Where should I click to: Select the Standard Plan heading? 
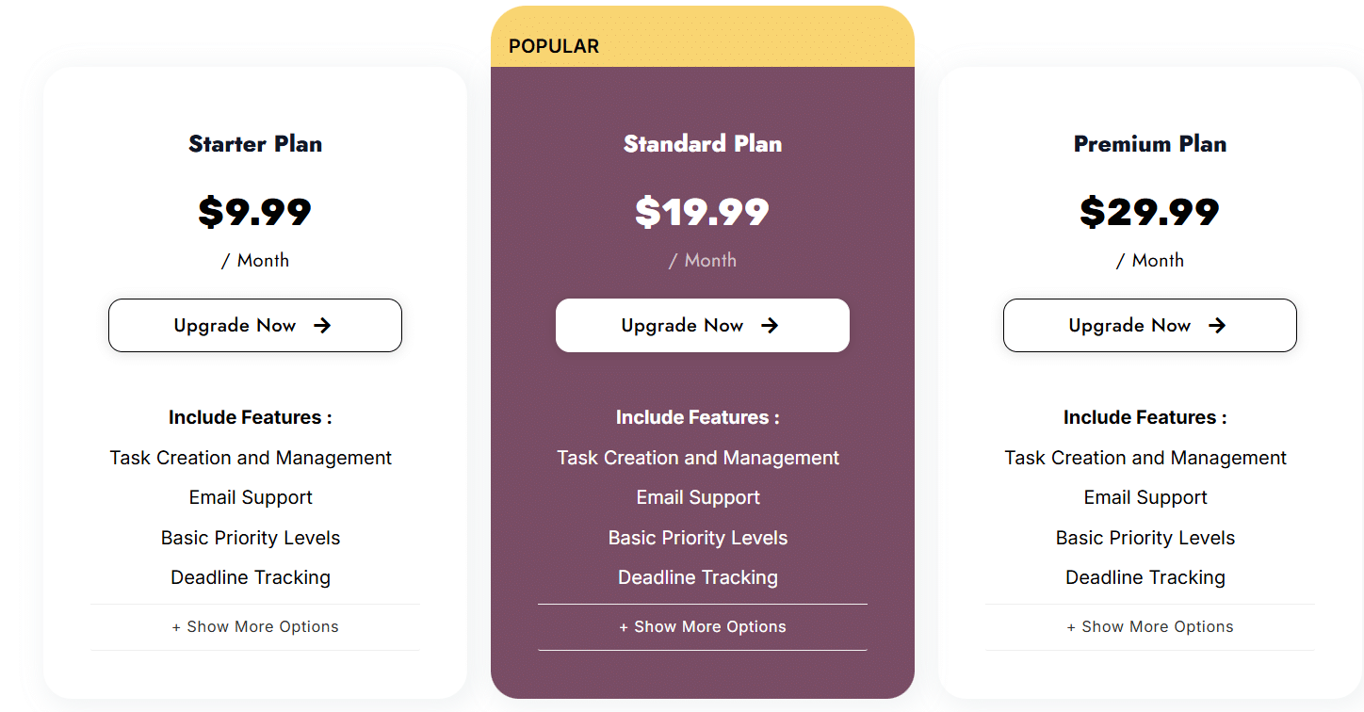click(703, 144)
